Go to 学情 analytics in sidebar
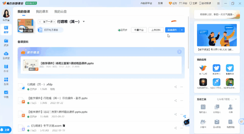244x134 pixels. click(x=6, y=94)
